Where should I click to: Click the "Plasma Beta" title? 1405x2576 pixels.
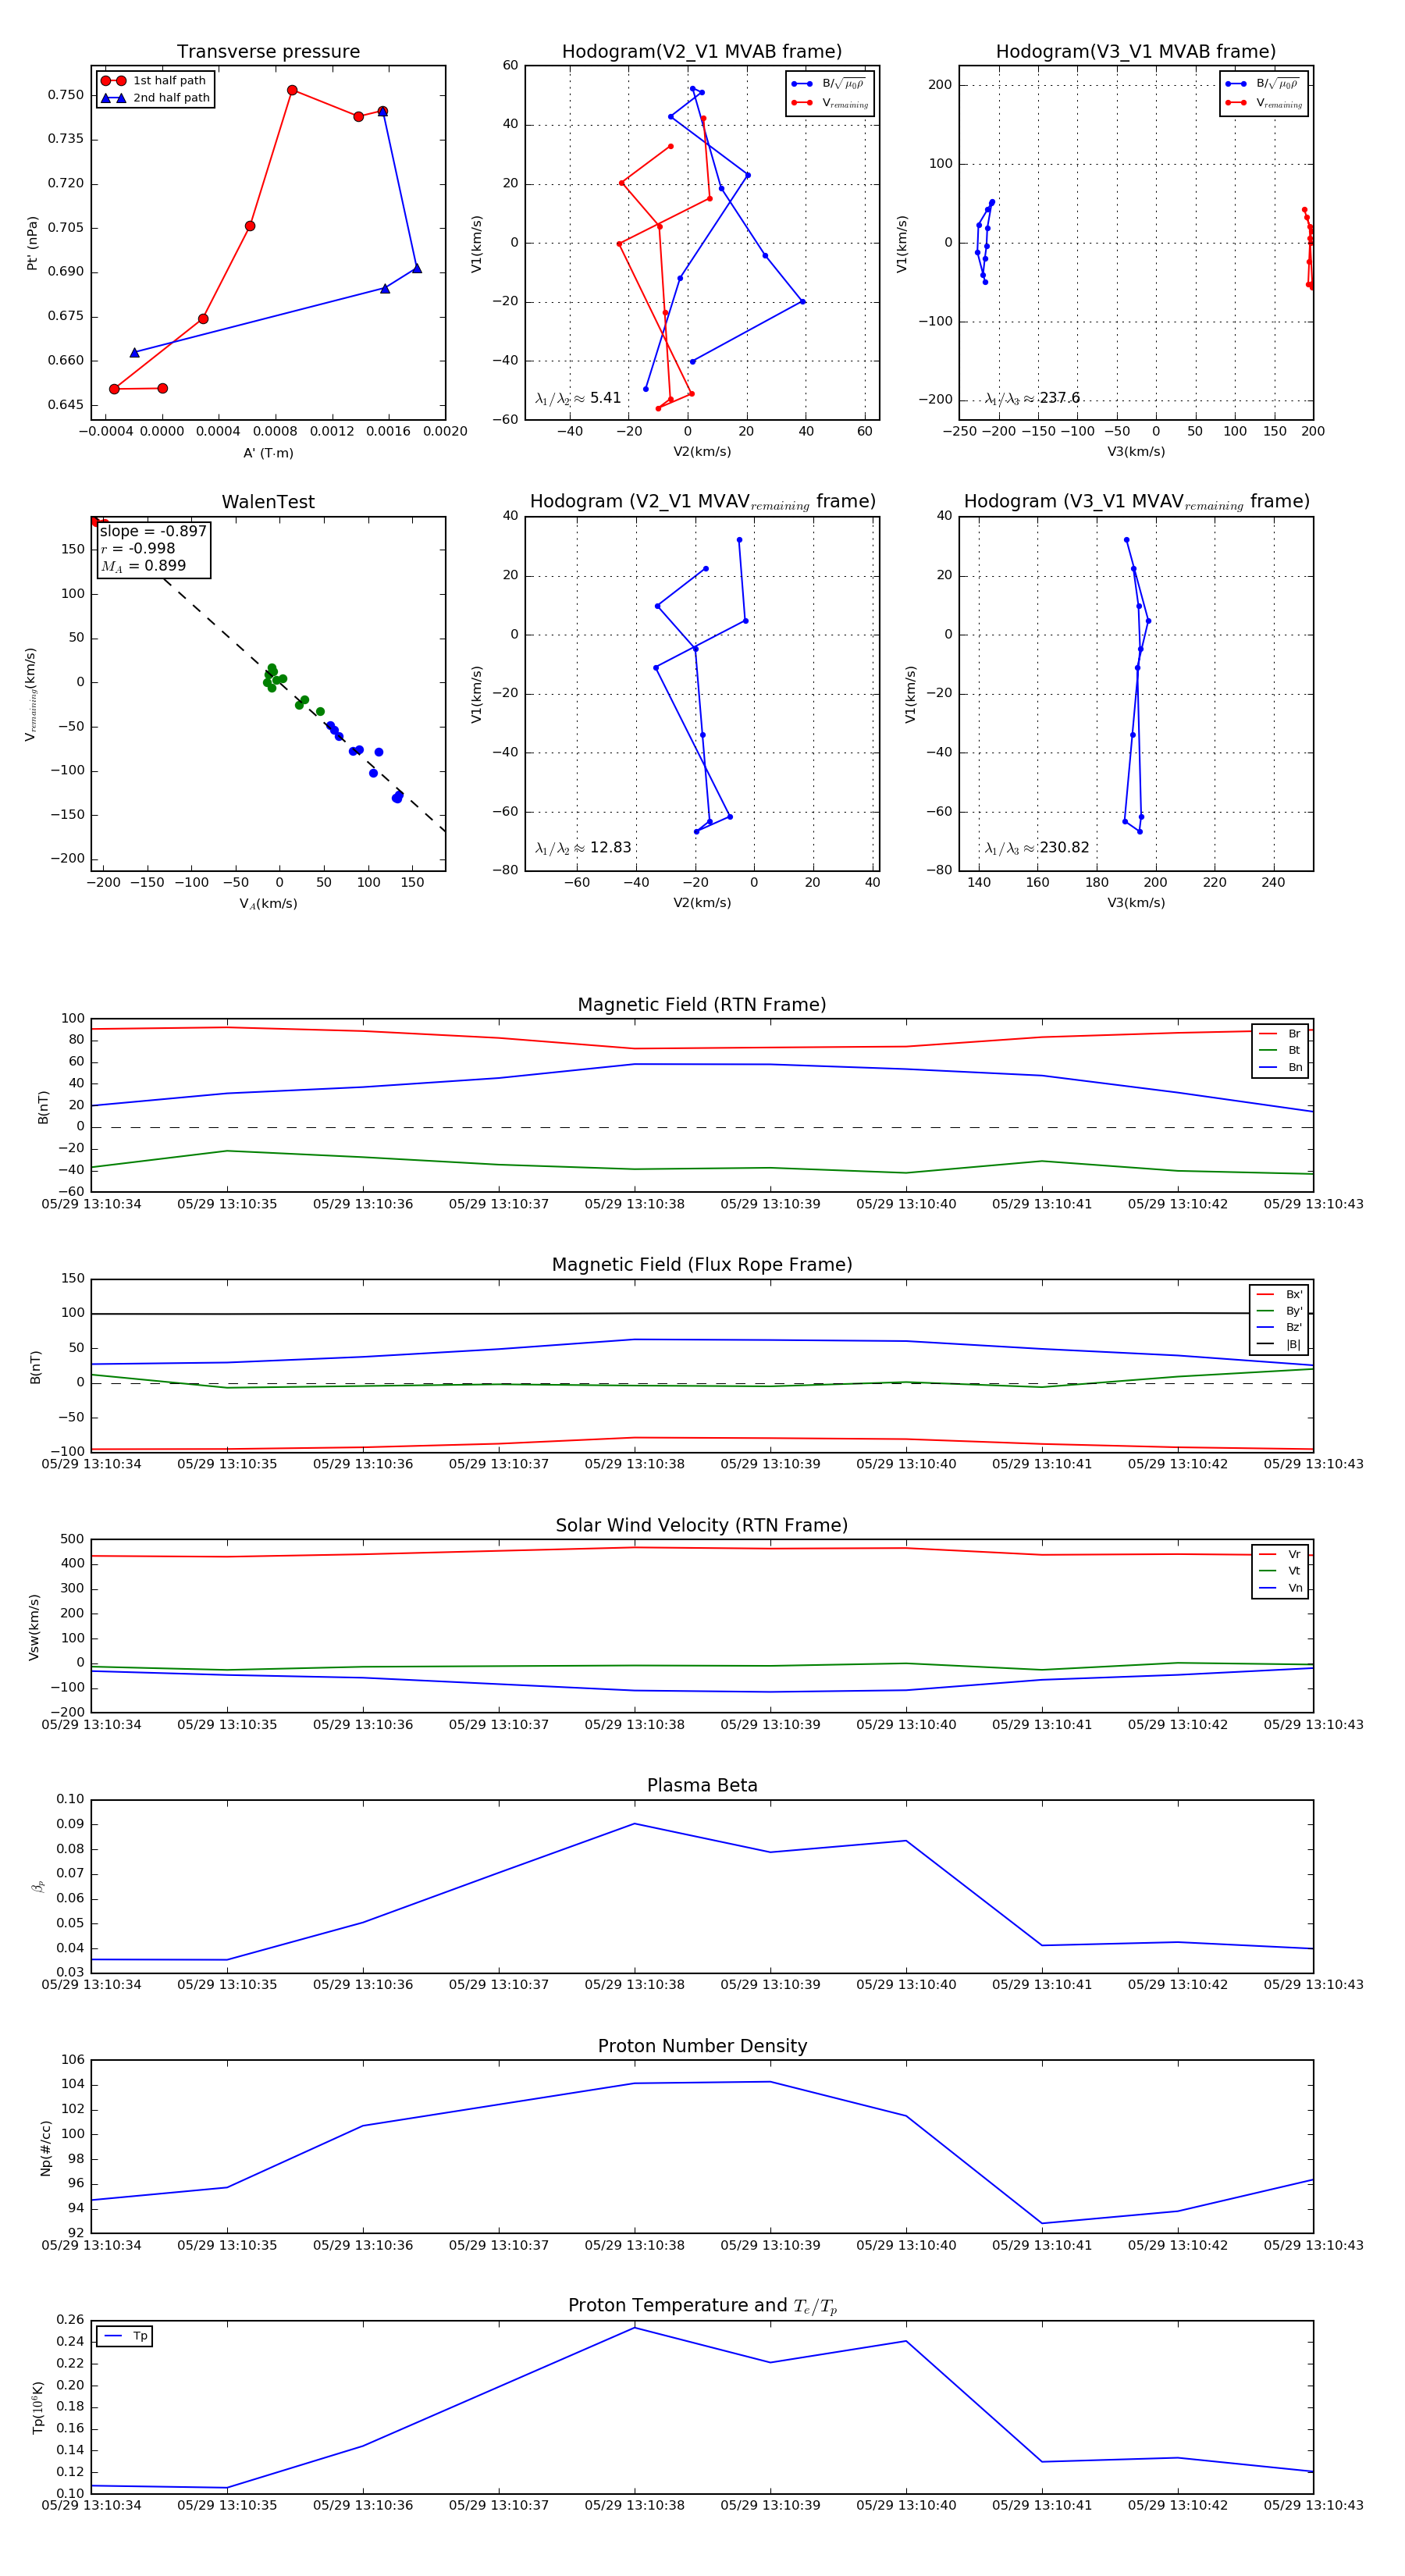(x=702, y=1786)
